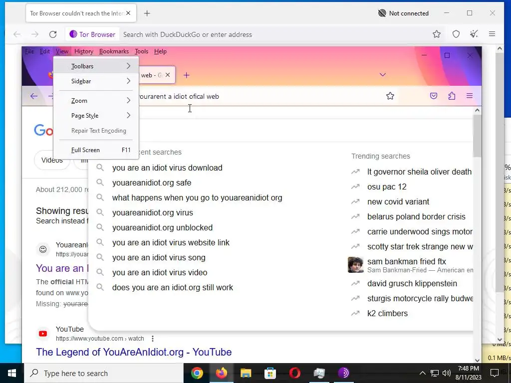Open Chrome from the taskbar
The image size is (511, 383).
[197, 373]
